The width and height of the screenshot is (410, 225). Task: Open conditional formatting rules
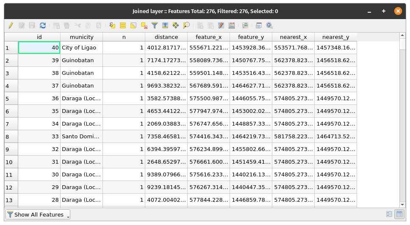[245, 25]
